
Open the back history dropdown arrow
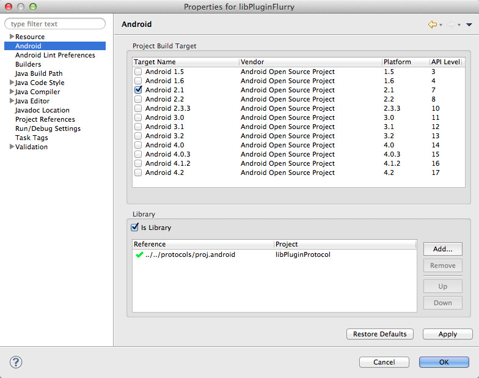441,25
